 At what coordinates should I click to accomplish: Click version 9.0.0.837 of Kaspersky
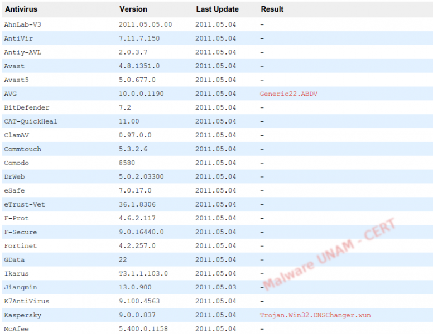pos(137,315)
